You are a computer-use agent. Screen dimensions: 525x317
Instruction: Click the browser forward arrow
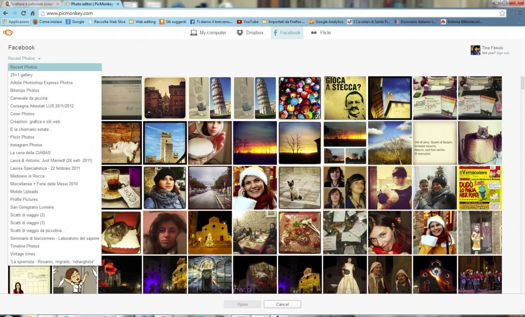[14, 13]
